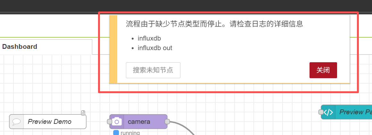This screenshot has height=135, width=372.
Task: Select the camera node label
Action: pos(139,122)
